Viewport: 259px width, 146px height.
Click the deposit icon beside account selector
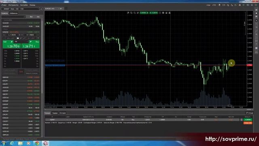point(41,9)
